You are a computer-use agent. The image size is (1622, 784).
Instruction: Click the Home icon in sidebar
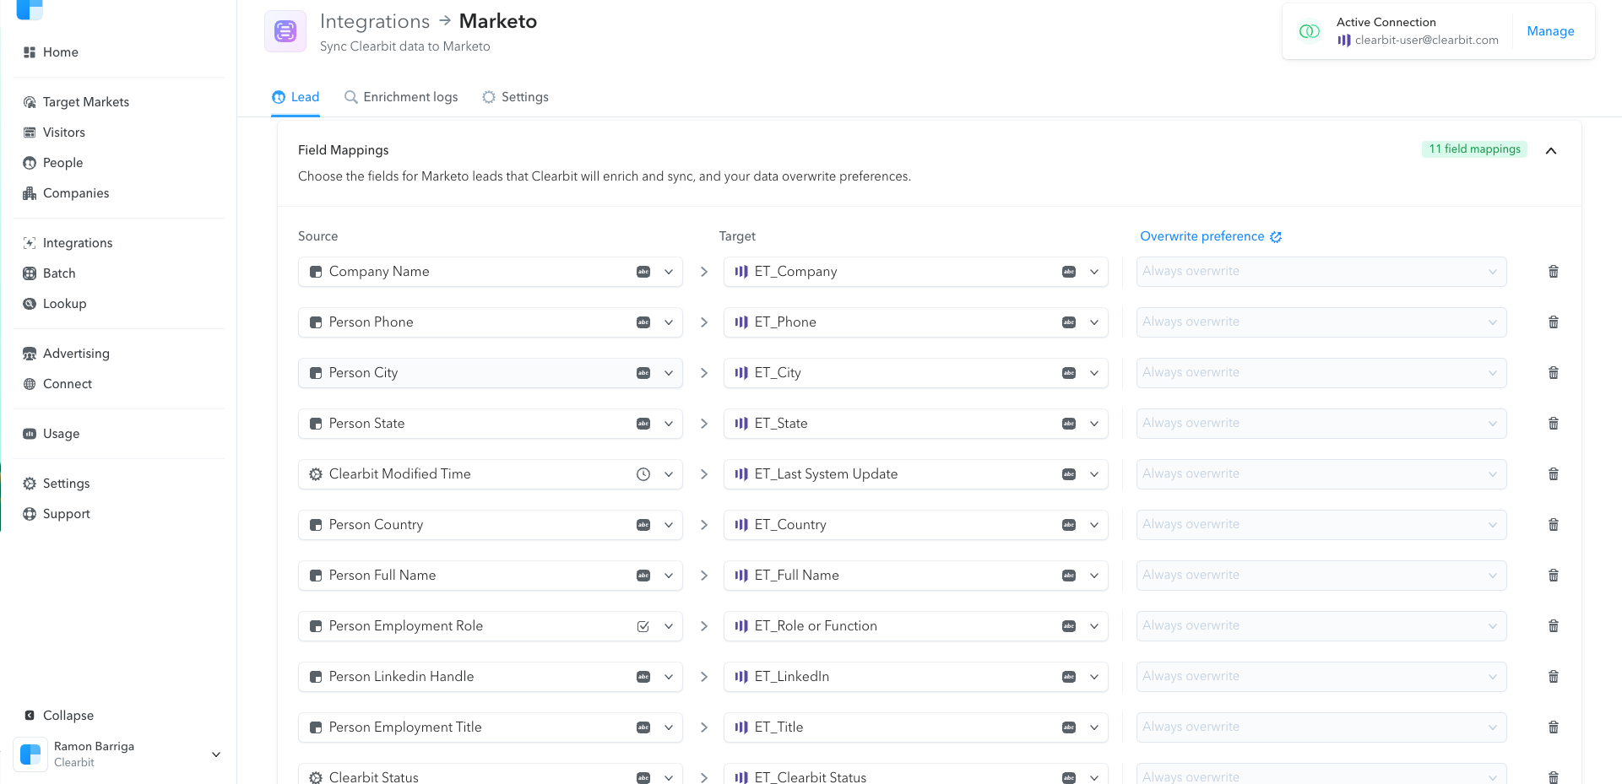pos(30,52)
